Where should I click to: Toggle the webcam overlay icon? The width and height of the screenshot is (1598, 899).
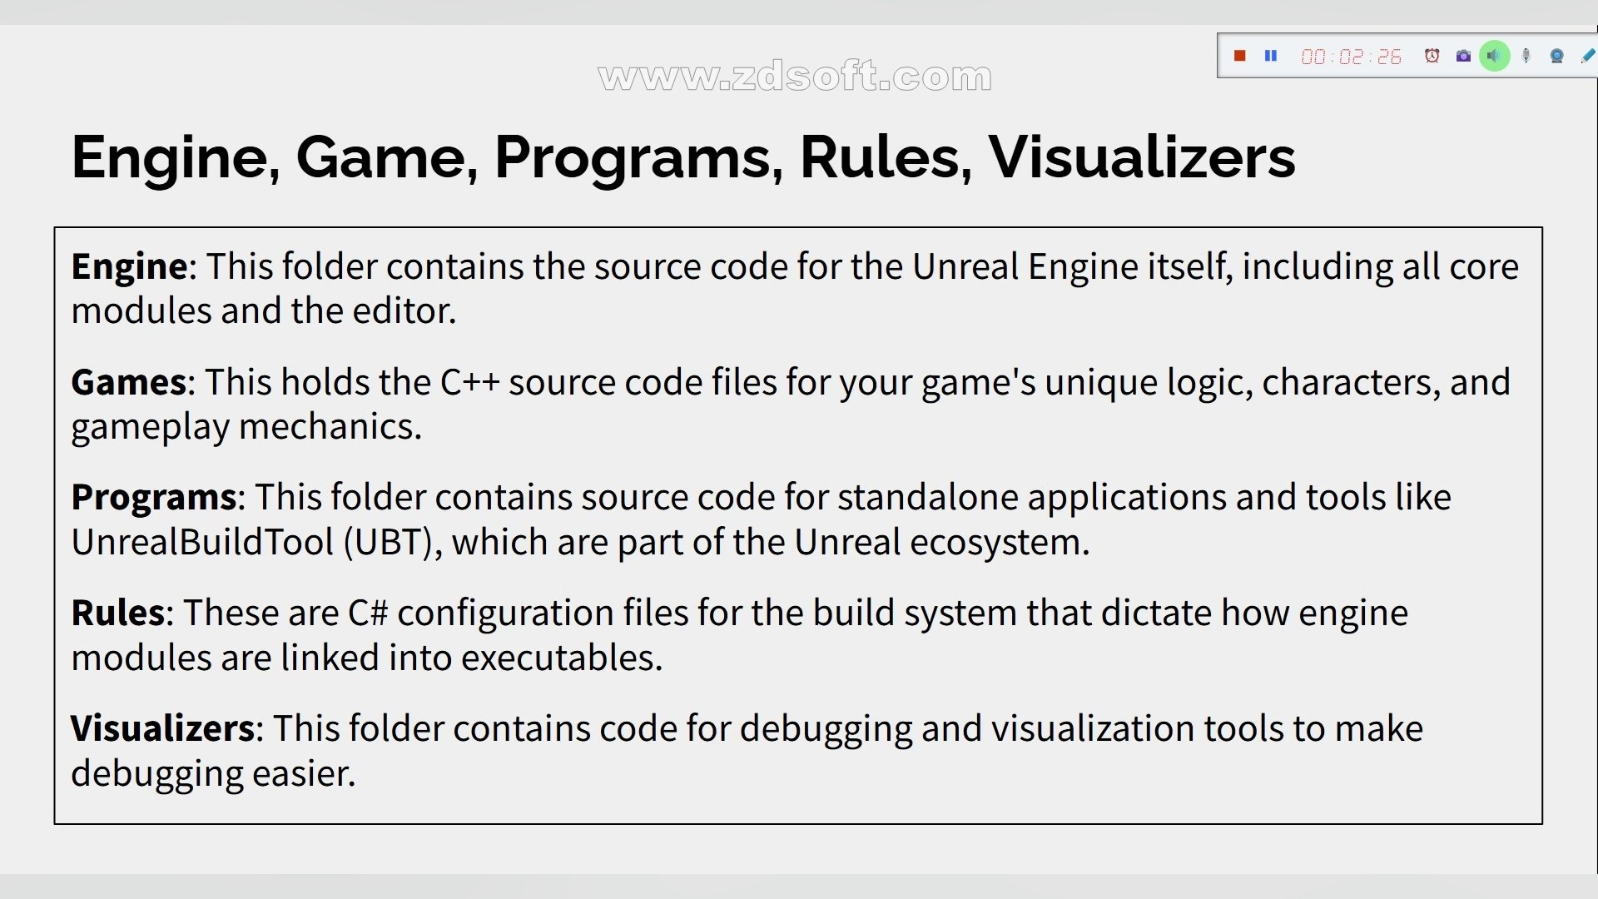[1556, 56]
